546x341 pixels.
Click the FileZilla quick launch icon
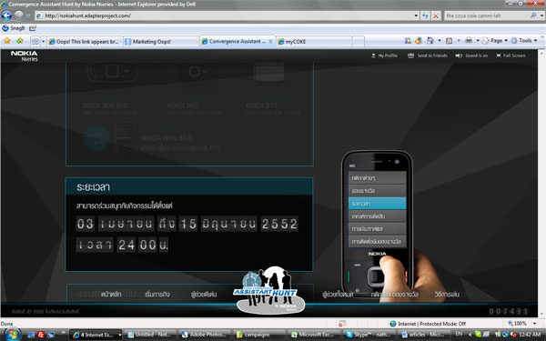41,335
